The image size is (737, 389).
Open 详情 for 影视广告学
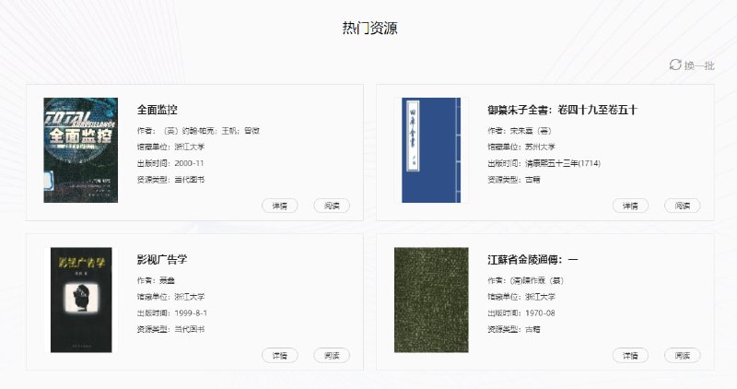tap(280, 356)
